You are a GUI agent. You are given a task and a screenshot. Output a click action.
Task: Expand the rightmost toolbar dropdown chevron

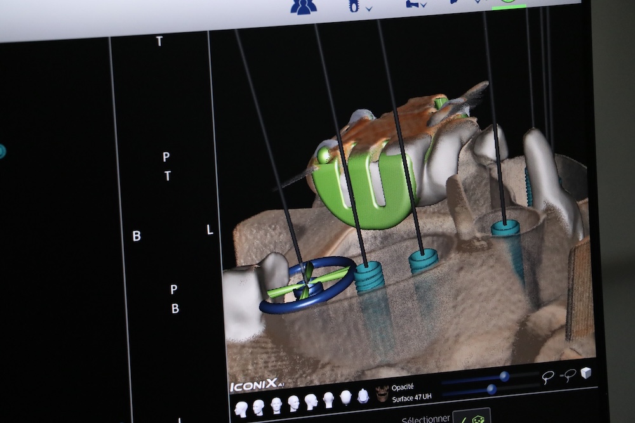click(478, 2)
